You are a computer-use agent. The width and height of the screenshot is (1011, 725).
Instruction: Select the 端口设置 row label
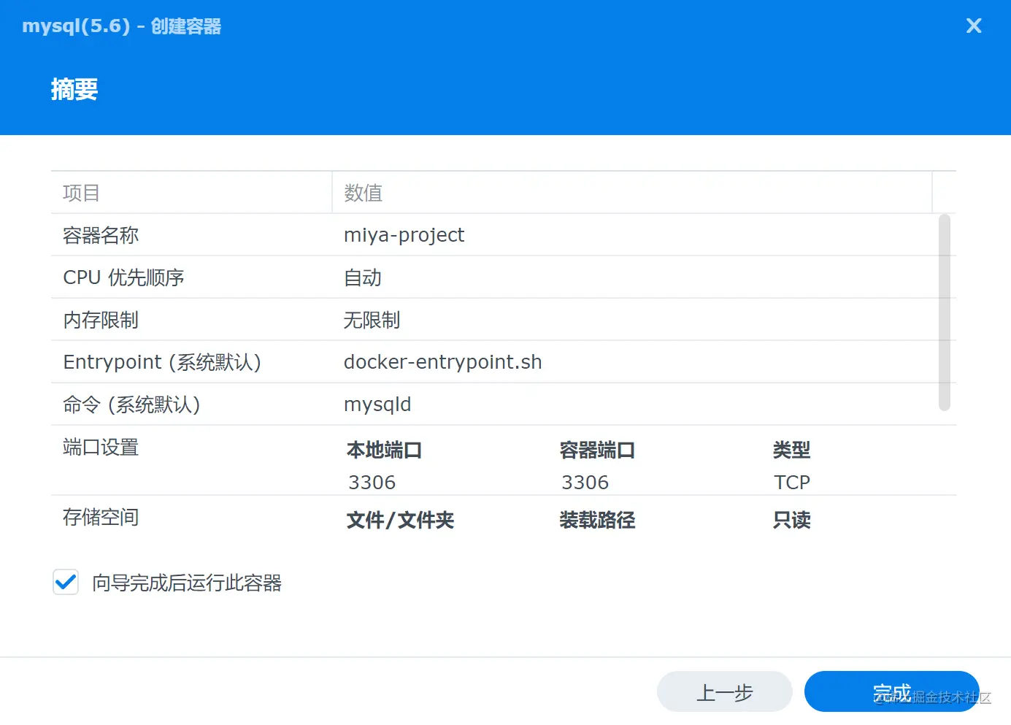pos(101,447)
